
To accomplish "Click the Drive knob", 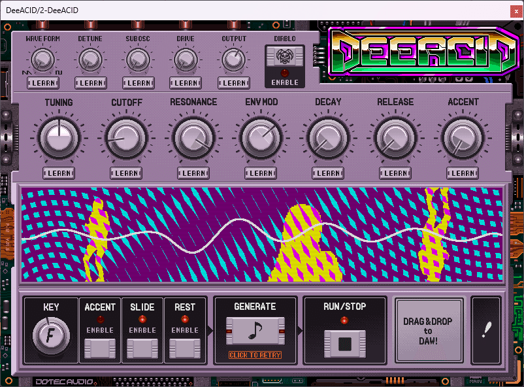I will 186,59.
